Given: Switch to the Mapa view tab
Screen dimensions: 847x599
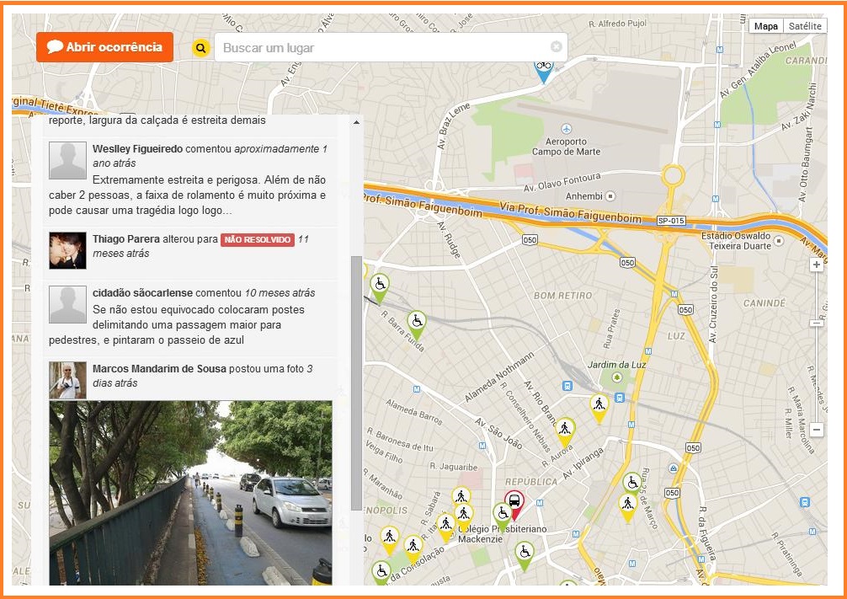Looking at the screenshot, I should click(x=765, y=26).
